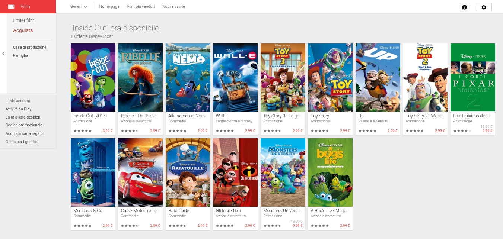Screen dimensions: 503x239
Task: Click the Monsters & Co. title text
Action: pyautogui.click(x=88, y=211)
